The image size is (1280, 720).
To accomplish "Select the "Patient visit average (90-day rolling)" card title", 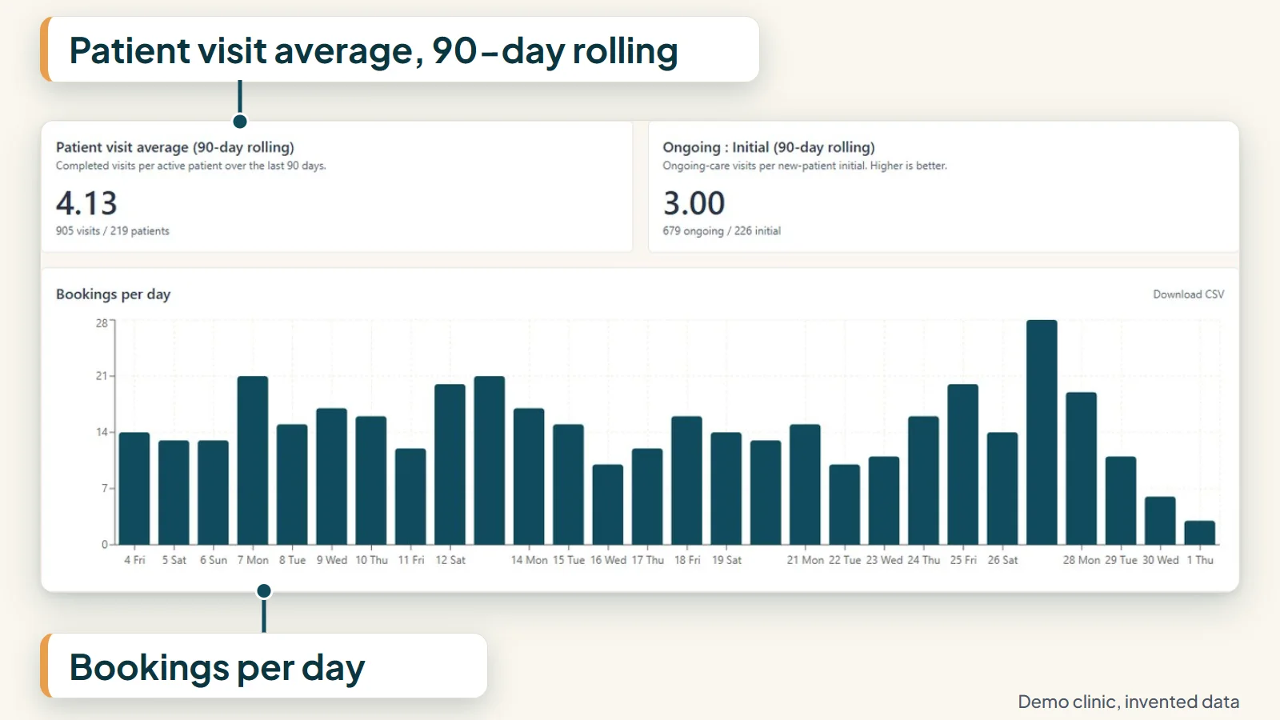I will tap(175, 147).
